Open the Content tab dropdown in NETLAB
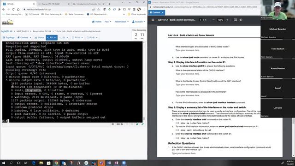Viewport: 295px width, 166px height. 24,38
